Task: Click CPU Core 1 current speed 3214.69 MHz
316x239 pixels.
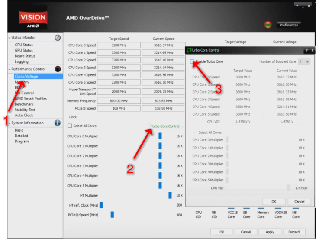Action: pyautogui.click(x=164, y=52)
